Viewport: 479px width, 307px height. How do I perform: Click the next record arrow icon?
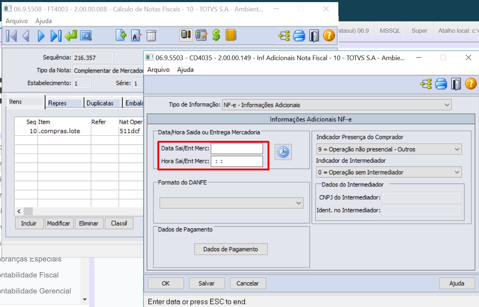click(x=41, y=36)
